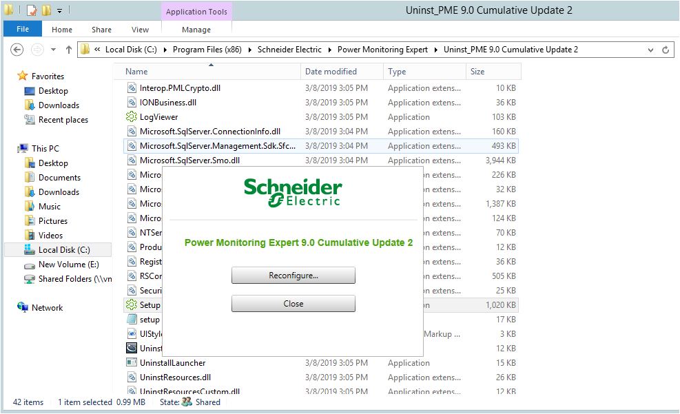Select the lowercase setup file icon

(132, 319)
